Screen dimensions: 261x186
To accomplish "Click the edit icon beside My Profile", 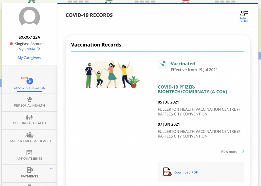I will pyautogui.click(x=38, y=49).
